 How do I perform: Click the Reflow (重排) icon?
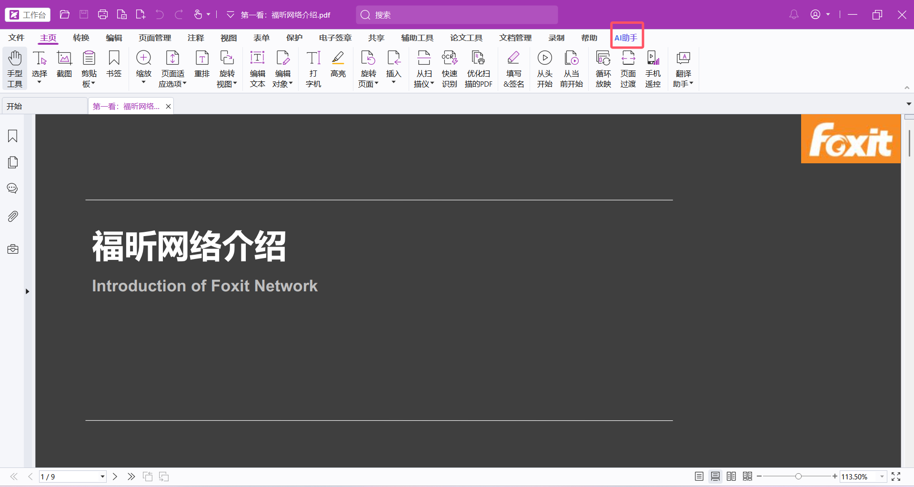[x=202, y=64]
